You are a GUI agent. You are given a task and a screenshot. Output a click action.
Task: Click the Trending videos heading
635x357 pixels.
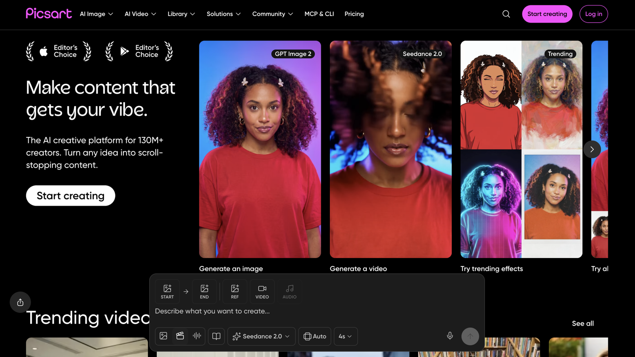pos(88,318)
